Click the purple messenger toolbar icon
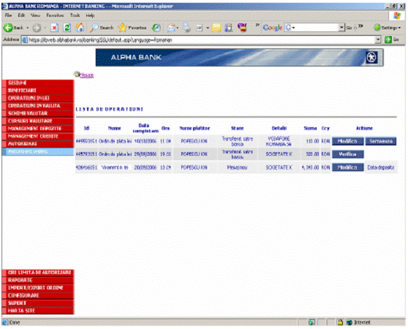Image resolution: width=408 pixels, height=329 pixels. click(x=242, y=28)
